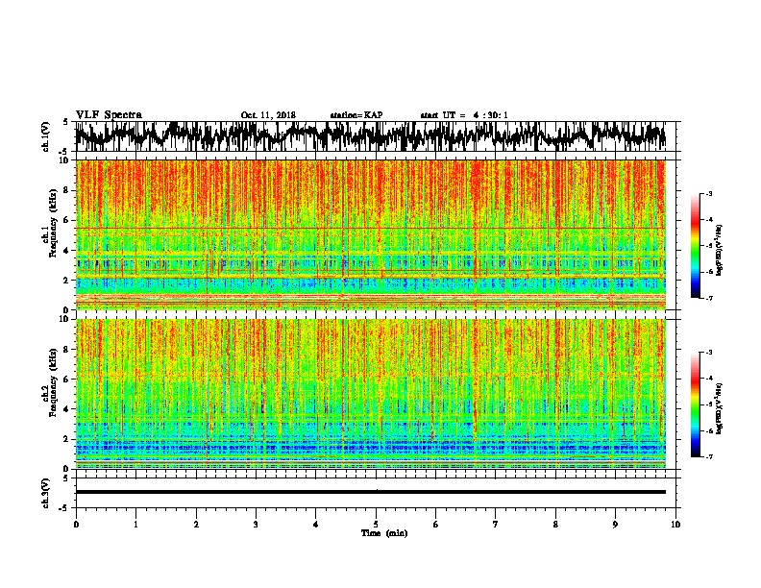Click time axis tick label "3"
This screenshot has width=761, height=588.
point(256,525)
